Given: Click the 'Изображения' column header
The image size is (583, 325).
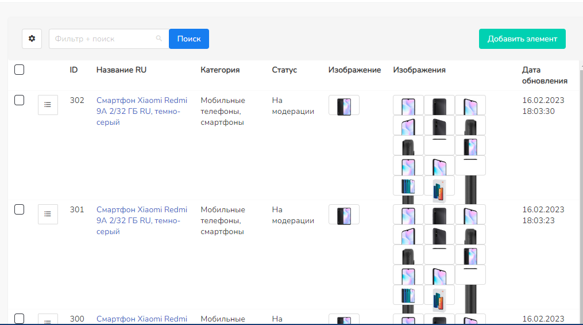Looking at the screenshot, I should (x=419, y=70).
